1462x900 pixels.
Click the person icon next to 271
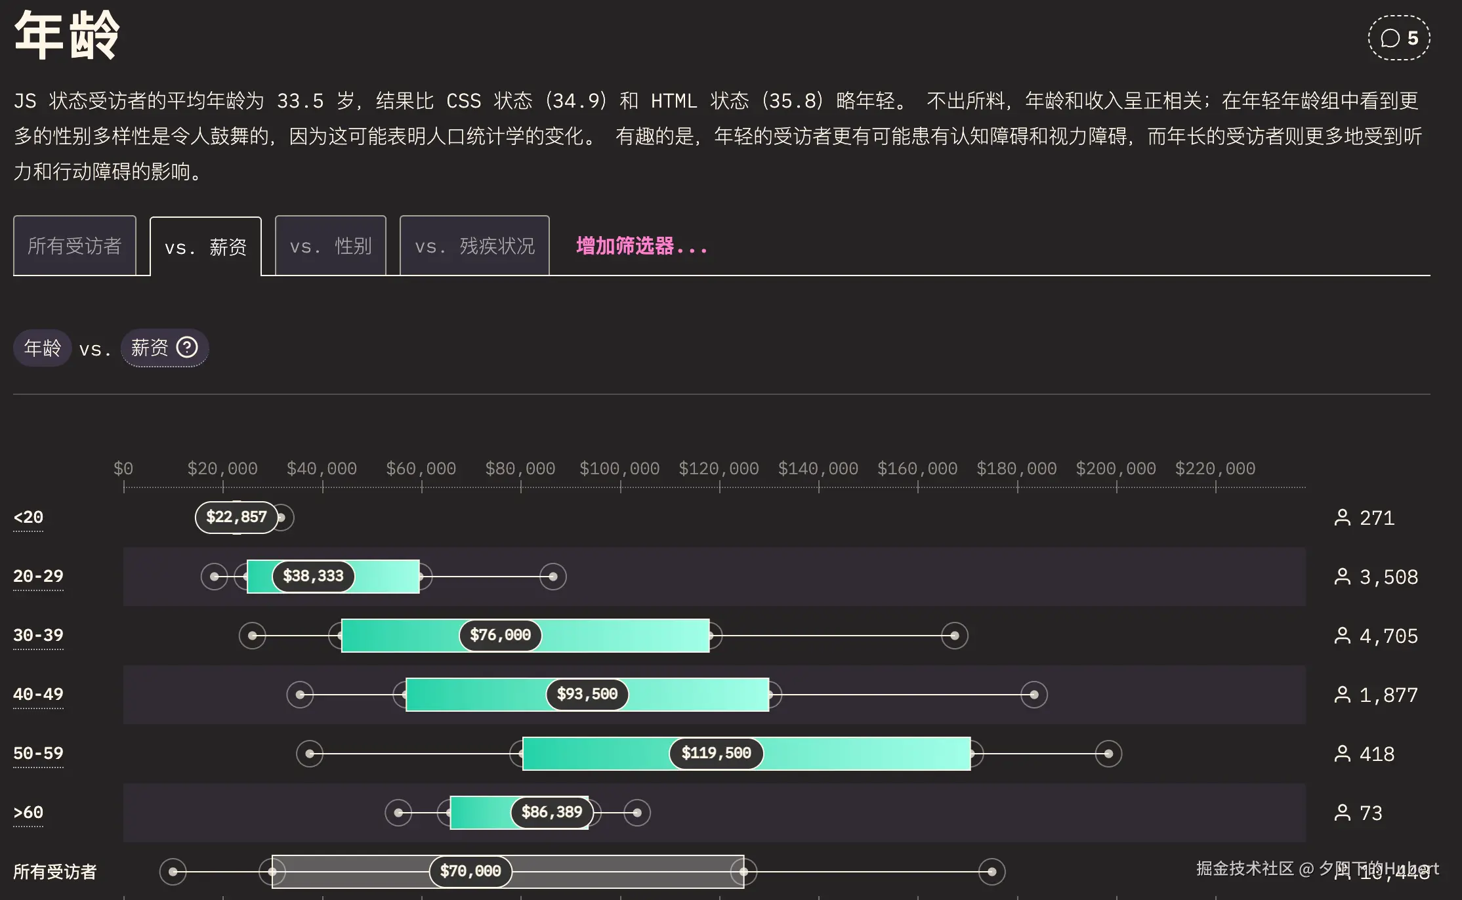pos(1342,518)
